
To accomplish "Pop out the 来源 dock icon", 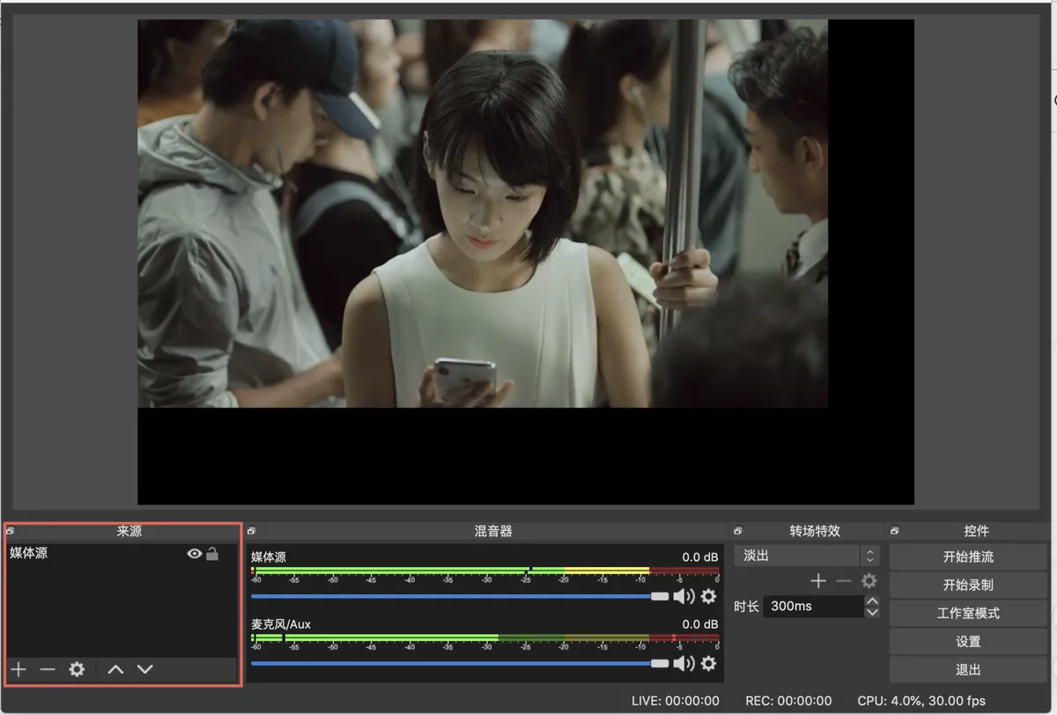I will point(10,531).
